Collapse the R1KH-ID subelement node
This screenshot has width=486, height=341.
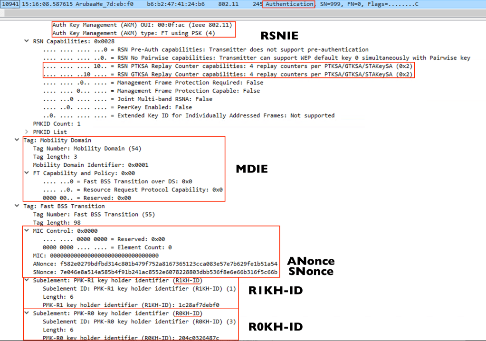point(27,280)
